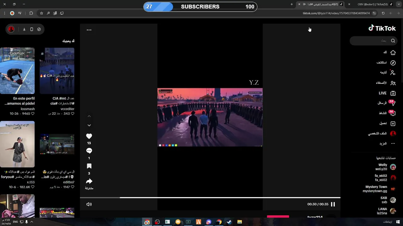Screen dimensions: 403x226
Task: Open followed account Welly wel.y20
Action: (x=385, y=167)
